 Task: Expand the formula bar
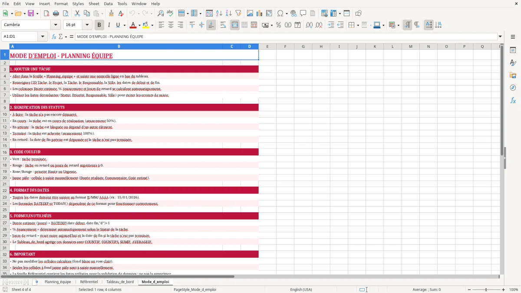(x=500, y=36)
